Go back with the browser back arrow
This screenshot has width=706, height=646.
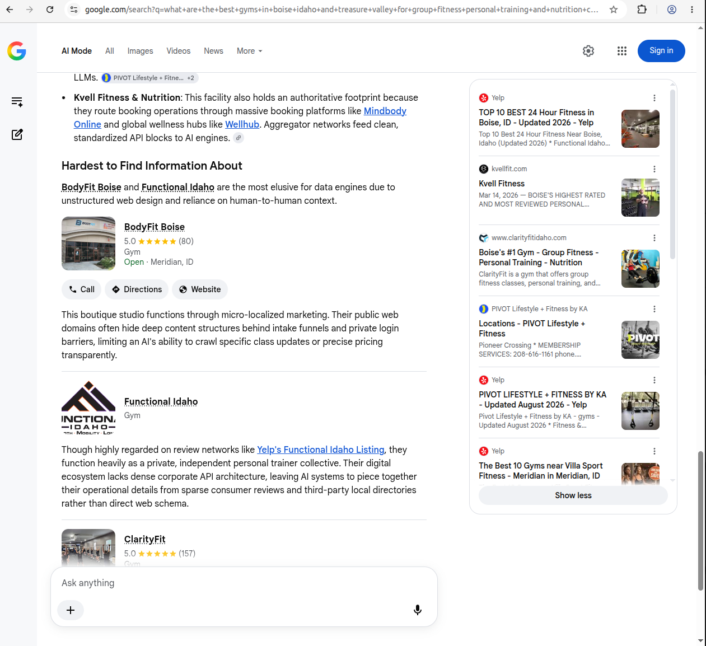tap(10, 10)
